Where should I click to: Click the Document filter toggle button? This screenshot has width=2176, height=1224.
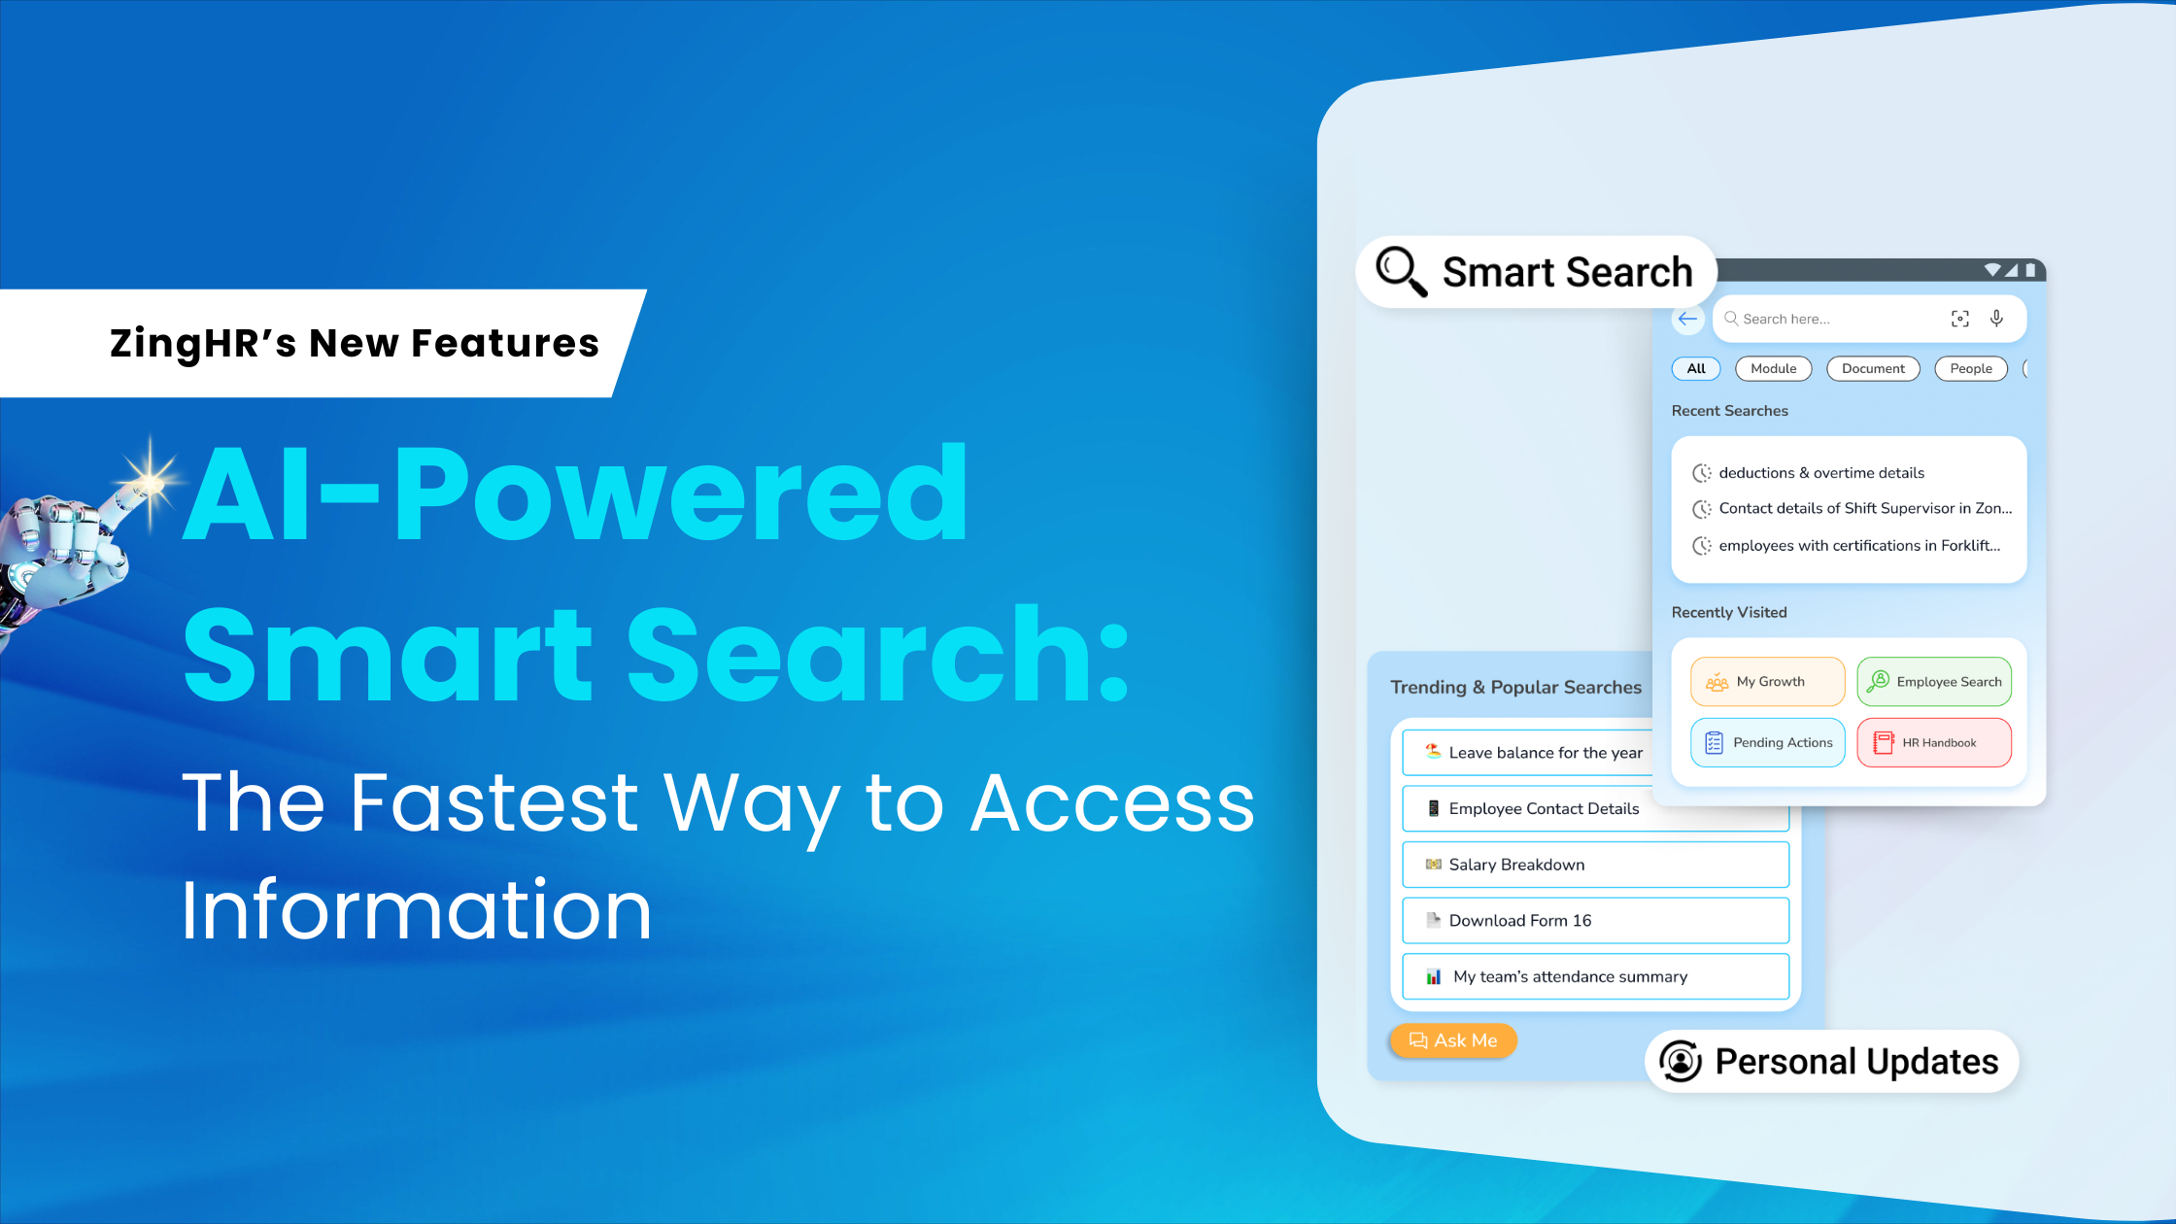point(1873,367)
